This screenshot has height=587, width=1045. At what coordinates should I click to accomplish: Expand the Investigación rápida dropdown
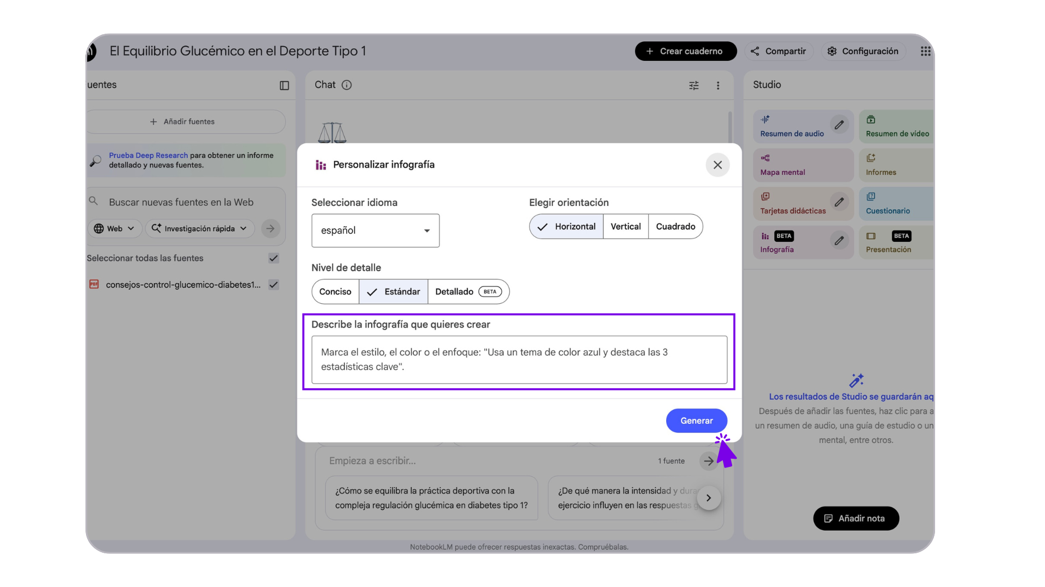pyautogui.click(x=200, y=229)
